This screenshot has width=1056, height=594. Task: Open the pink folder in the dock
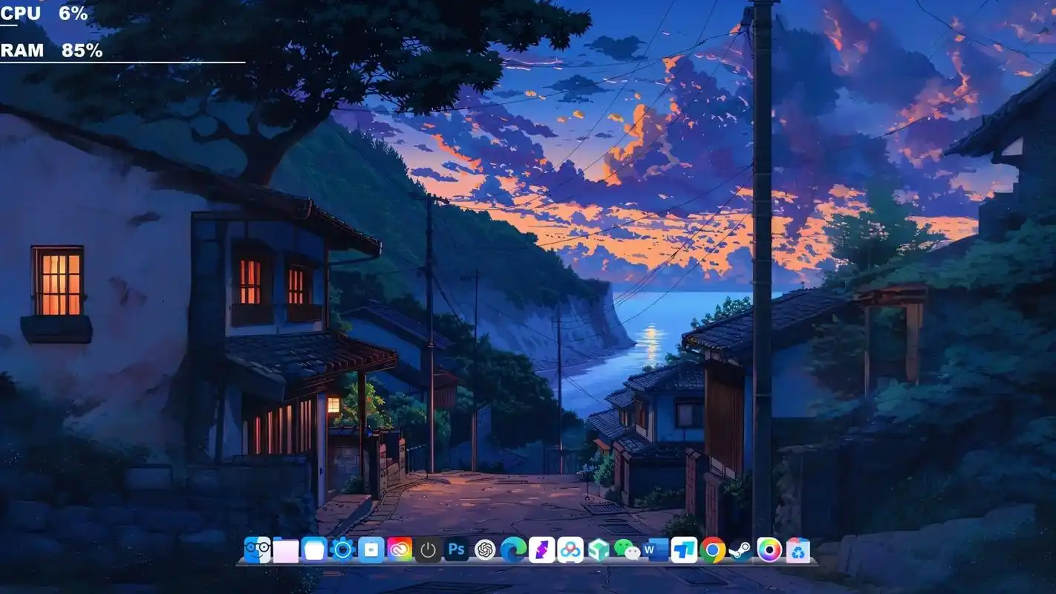pyautogui.click(x=286, y=550)
